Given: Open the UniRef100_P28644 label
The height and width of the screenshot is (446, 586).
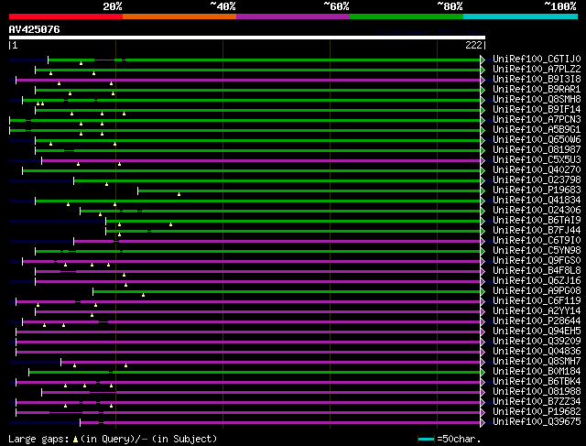Looking at the screenshot, I should point(537,321).
